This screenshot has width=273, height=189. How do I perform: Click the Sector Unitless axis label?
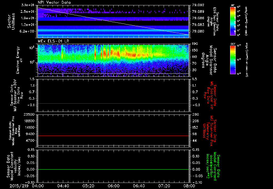click(11, 21)
